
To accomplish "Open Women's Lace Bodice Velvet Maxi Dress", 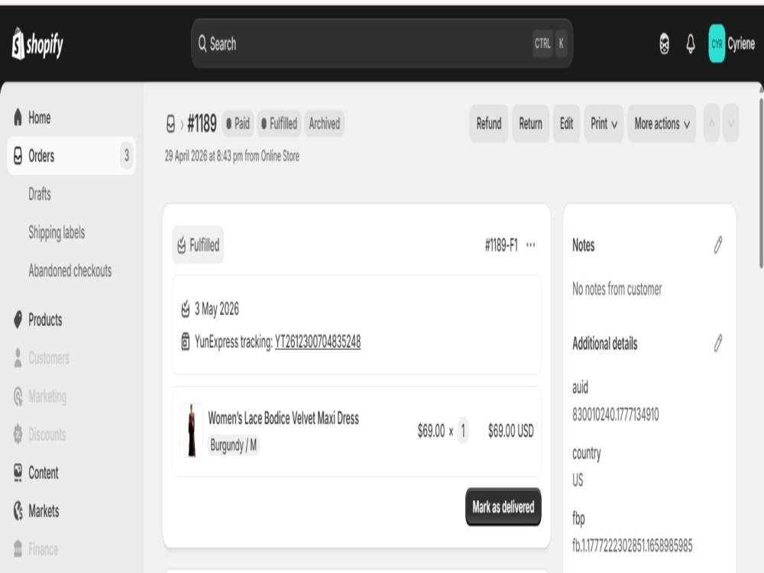I will click(x=283, y=418).
